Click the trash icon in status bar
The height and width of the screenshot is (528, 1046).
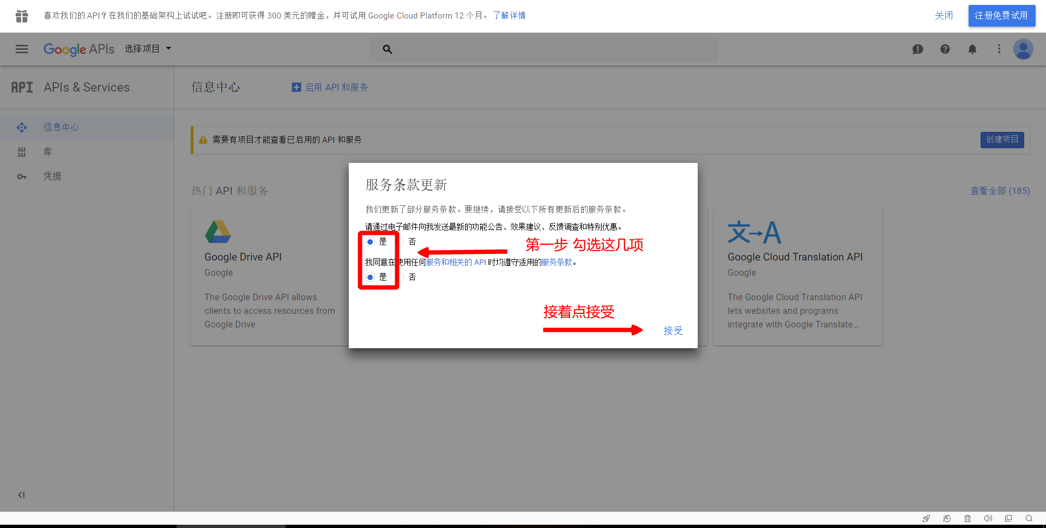click(968, 518)
